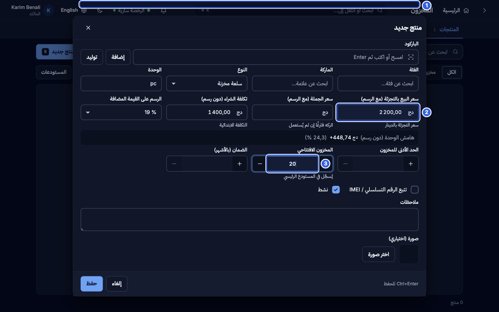Click the retail price field showing 2 200,00
The height and width of the screenshot is (312, 499).
coord(378,112)
